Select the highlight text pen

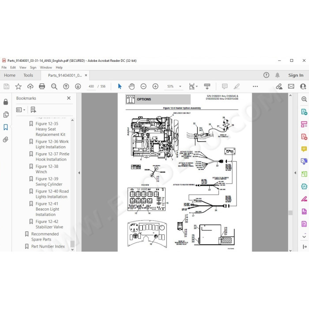237,87
